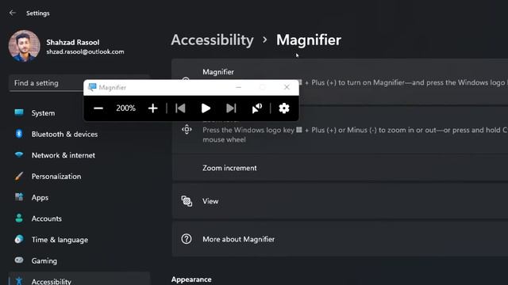This screenshot has height=285, width=508.
Task: Open Zoom increment setting row
Action: point(340,168)
